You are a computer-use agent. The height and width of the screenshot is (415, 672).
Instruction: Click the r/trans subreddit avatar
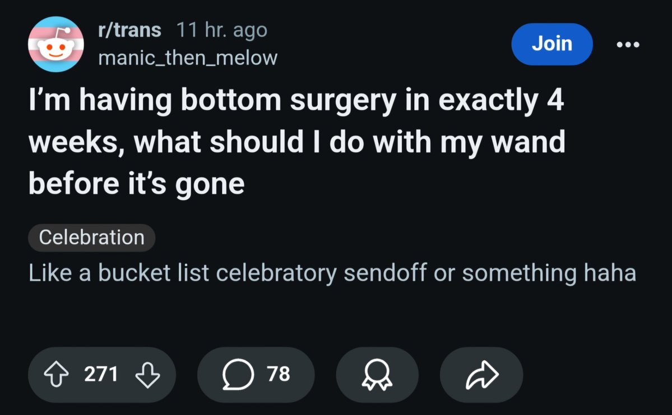(x=56, y=44)
